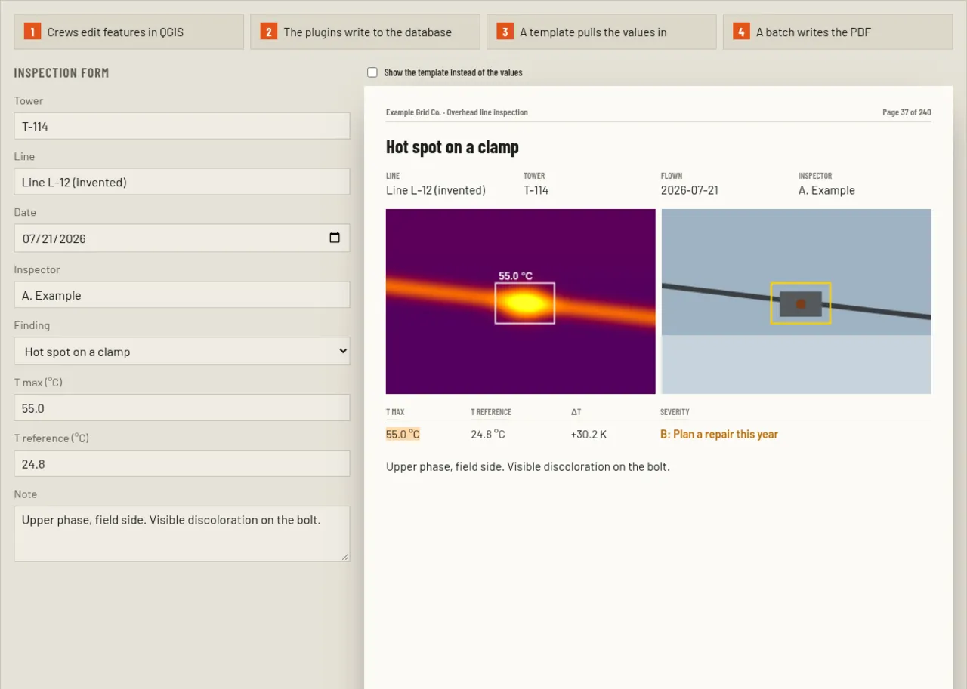Click the thermal image of the hot spot
Screen dimensions: 967x689
[x=521, y=301]
